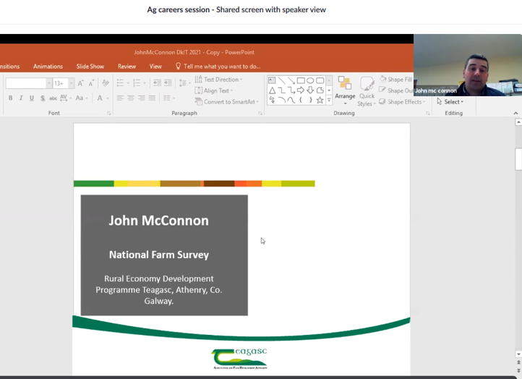Select the Elbow Connector shape

coord(282,90)
